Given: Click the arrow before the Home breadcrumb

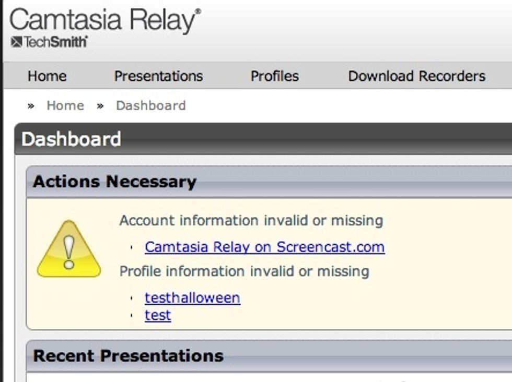Looking at the screenshot, I should 31,106.
